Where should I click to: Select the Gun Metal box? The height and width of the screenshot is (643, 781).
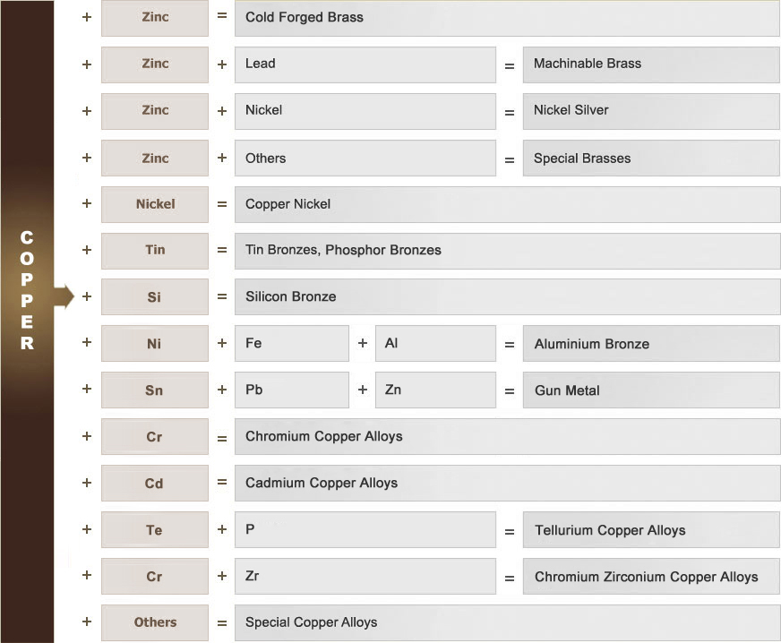click(651, 390)
